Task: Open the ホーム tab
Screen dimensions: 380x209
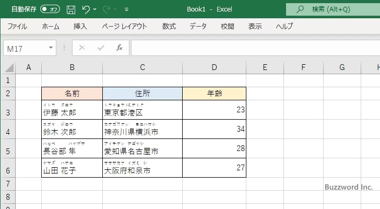Action: (x=51, y=26)
